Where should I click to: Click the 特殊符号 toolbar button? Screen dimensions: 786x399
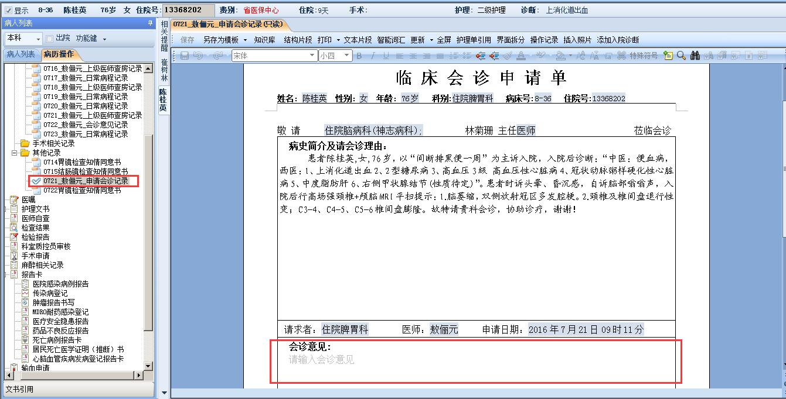coord(644,56)
